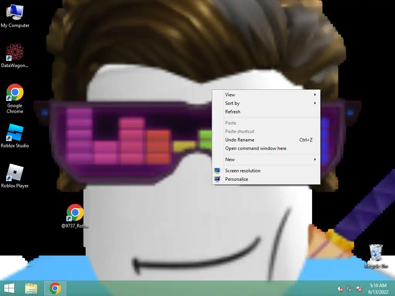Open the taskbar clock showing 5:10 AM
This screenshot has height=296, width=395.
click(x=378, y=289)
